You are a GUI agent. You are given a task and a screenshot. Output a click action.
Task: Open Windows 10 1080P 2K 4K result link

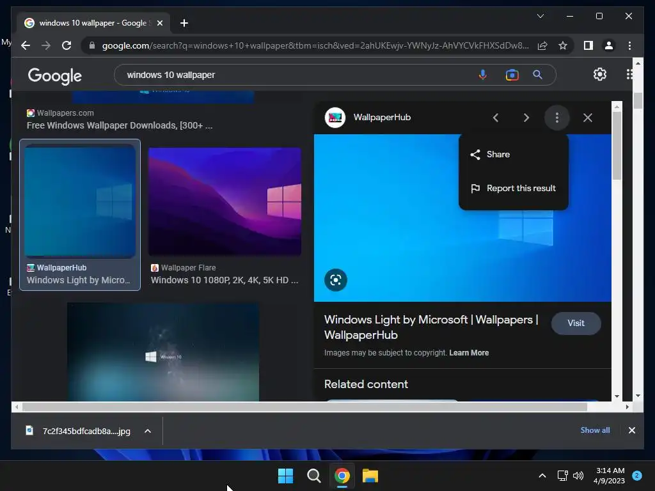(225, 280)
